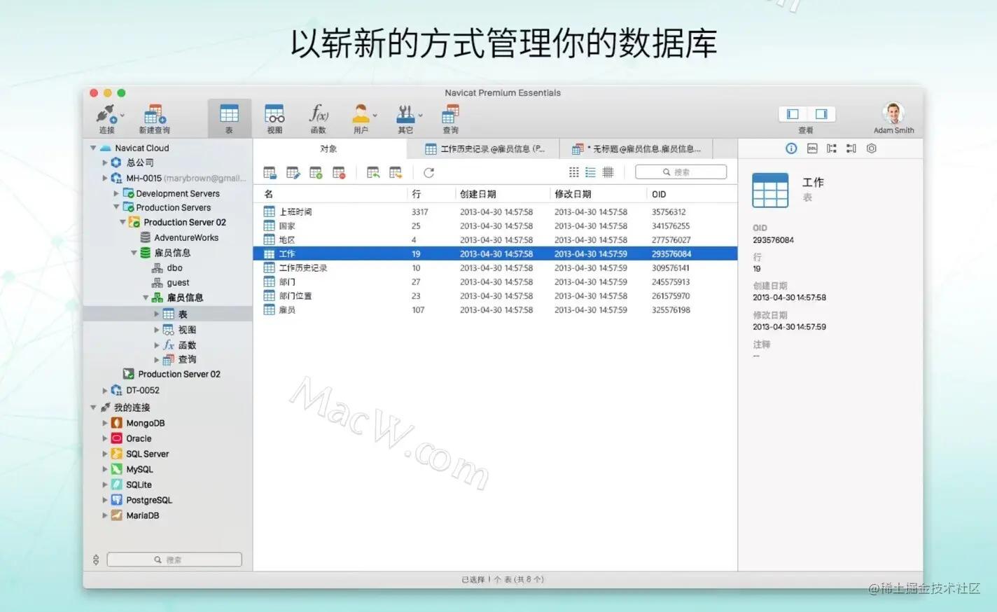Select the 上班时间 table row
The image size is (997, 612).
[x=495, y=211]
